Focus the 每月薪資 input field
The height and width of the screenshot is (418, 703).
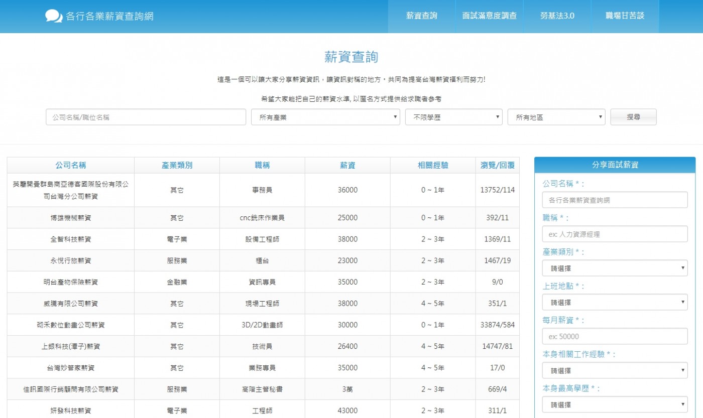click(x=615, y=336)
